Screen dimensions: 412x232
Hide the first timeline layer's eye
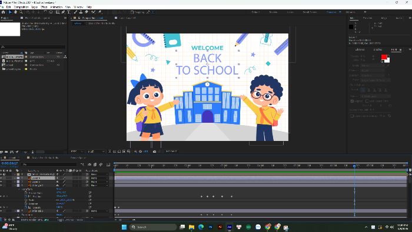coord(1,174)
